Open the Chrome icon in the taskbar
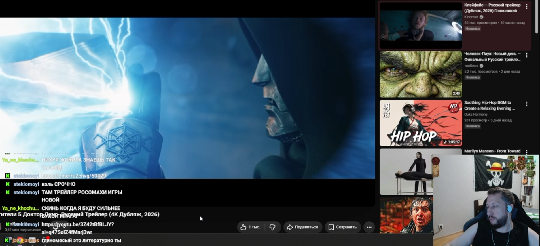This screenshot has width=540, height=246. [x=20, y=241]
